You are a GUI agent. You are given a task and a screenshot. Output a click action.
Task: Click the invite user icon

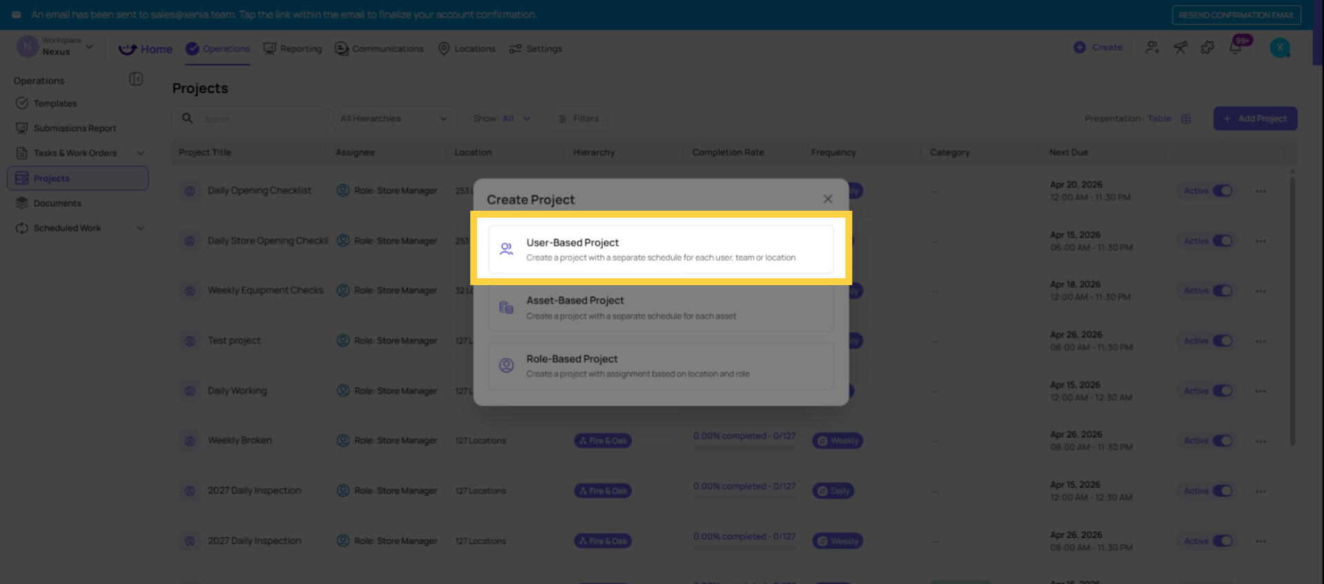click(x=1152, y=48)
